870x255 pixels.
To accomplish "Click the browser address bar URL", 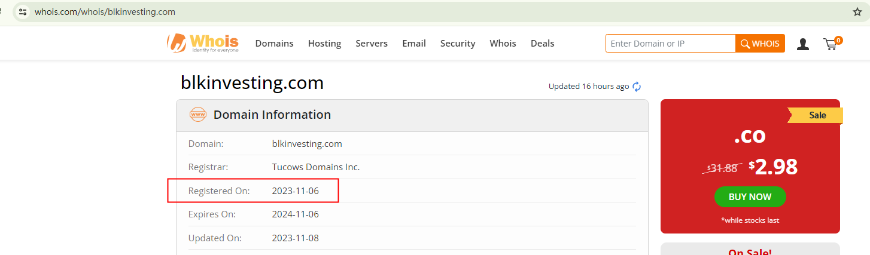I will (105, 12).
